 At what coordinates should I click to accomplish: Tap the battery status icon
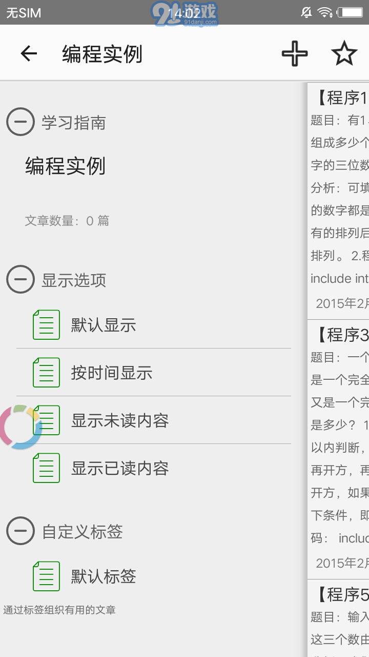click(x=350, y=12)
